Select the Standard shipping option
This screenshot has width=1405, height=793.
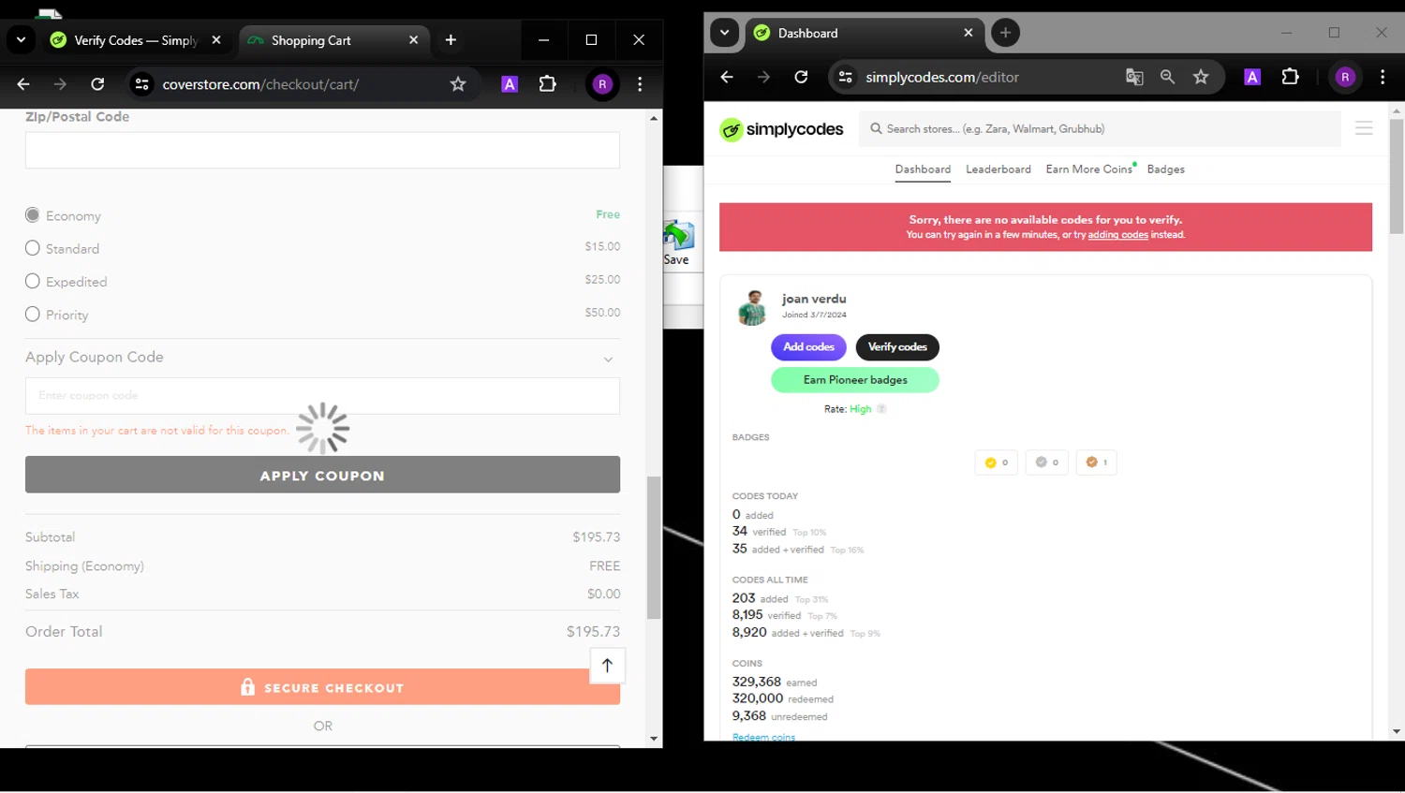pos(33,248)
